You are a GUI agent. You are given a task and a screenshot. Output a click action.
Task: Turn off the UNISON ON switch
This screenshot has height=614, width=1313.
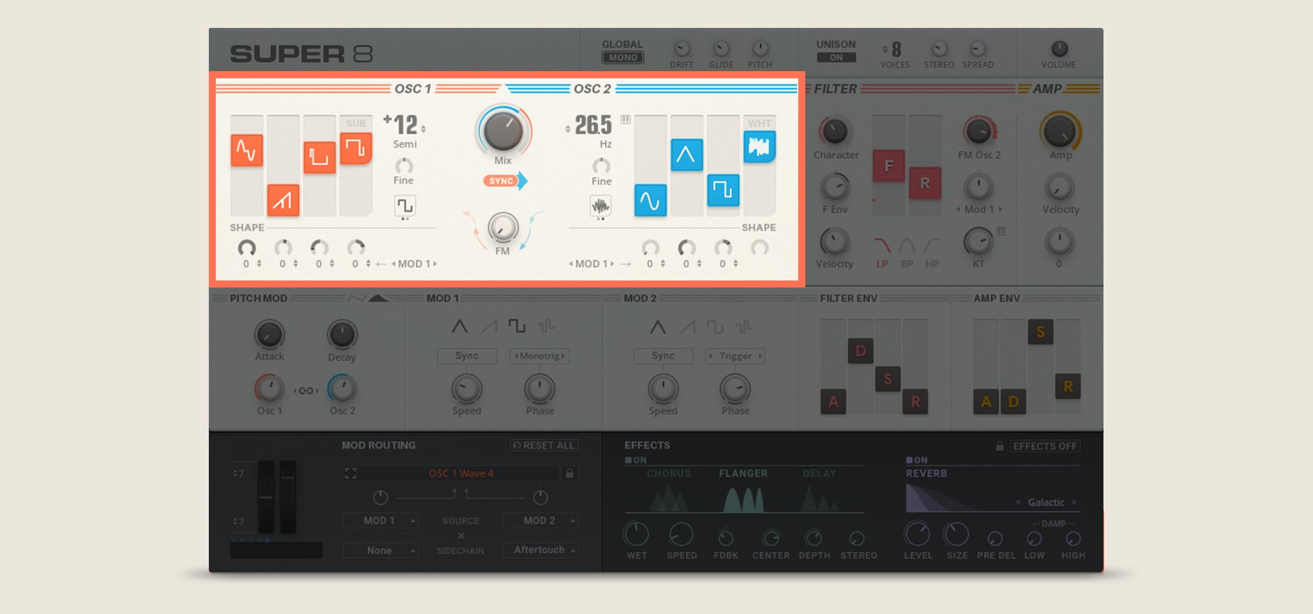836,58
